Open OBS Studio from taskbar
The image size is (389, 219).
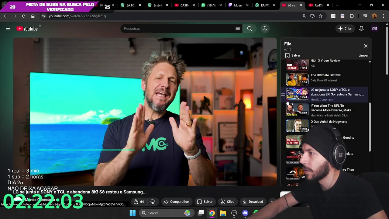234,213
